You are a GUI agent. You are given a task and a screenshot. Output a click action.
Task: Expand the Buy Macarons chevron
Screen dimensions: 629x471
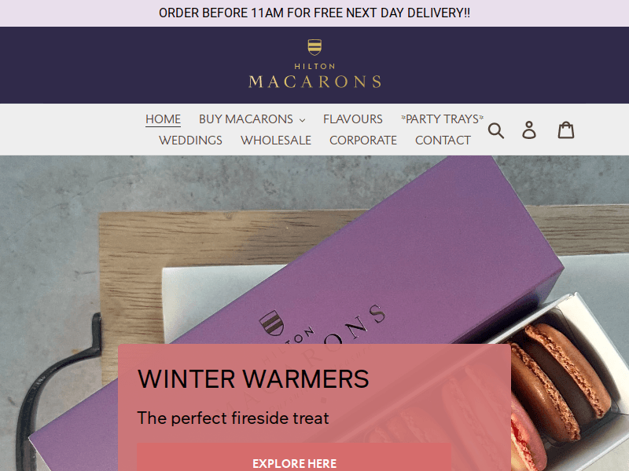[302, 120]
